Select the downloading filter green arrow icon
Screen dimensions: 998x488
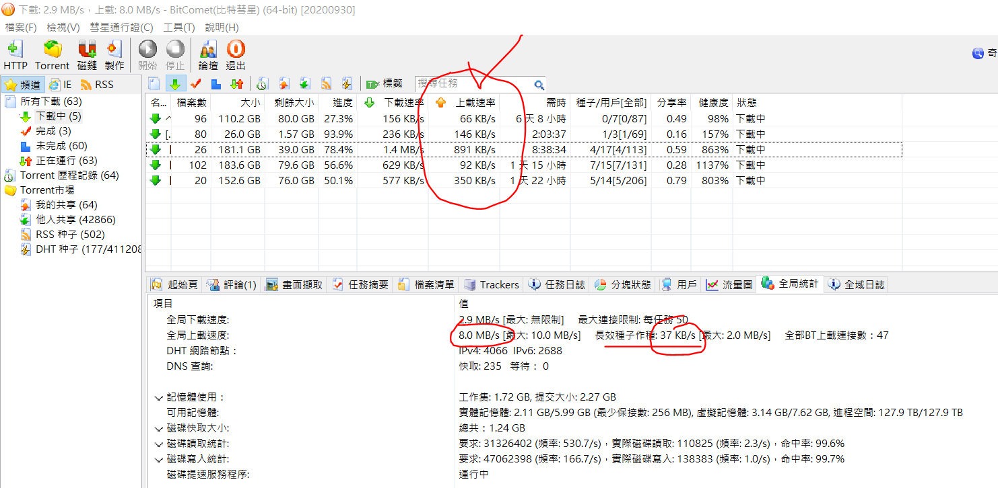175,84
